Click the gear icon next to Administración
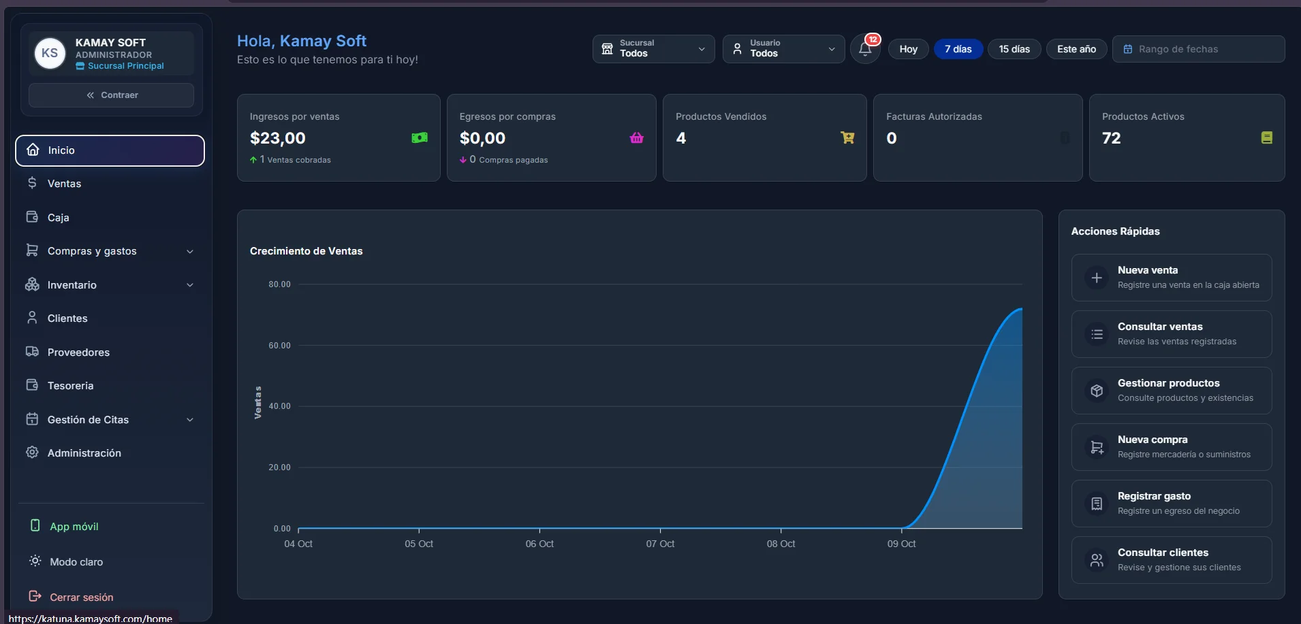The image size is (1301, 624). tap(32, 453)
